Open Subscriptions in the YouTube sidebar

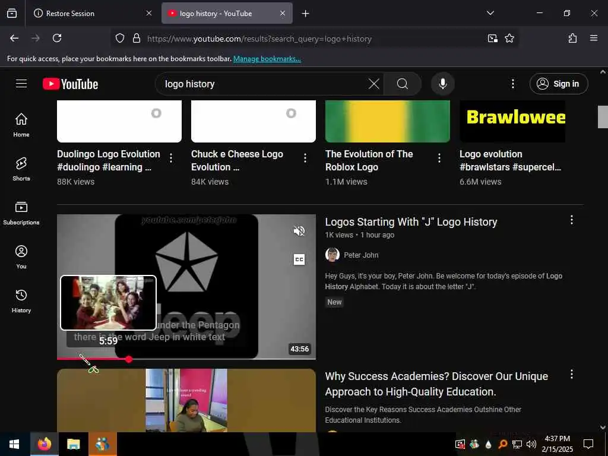[21, 213]
